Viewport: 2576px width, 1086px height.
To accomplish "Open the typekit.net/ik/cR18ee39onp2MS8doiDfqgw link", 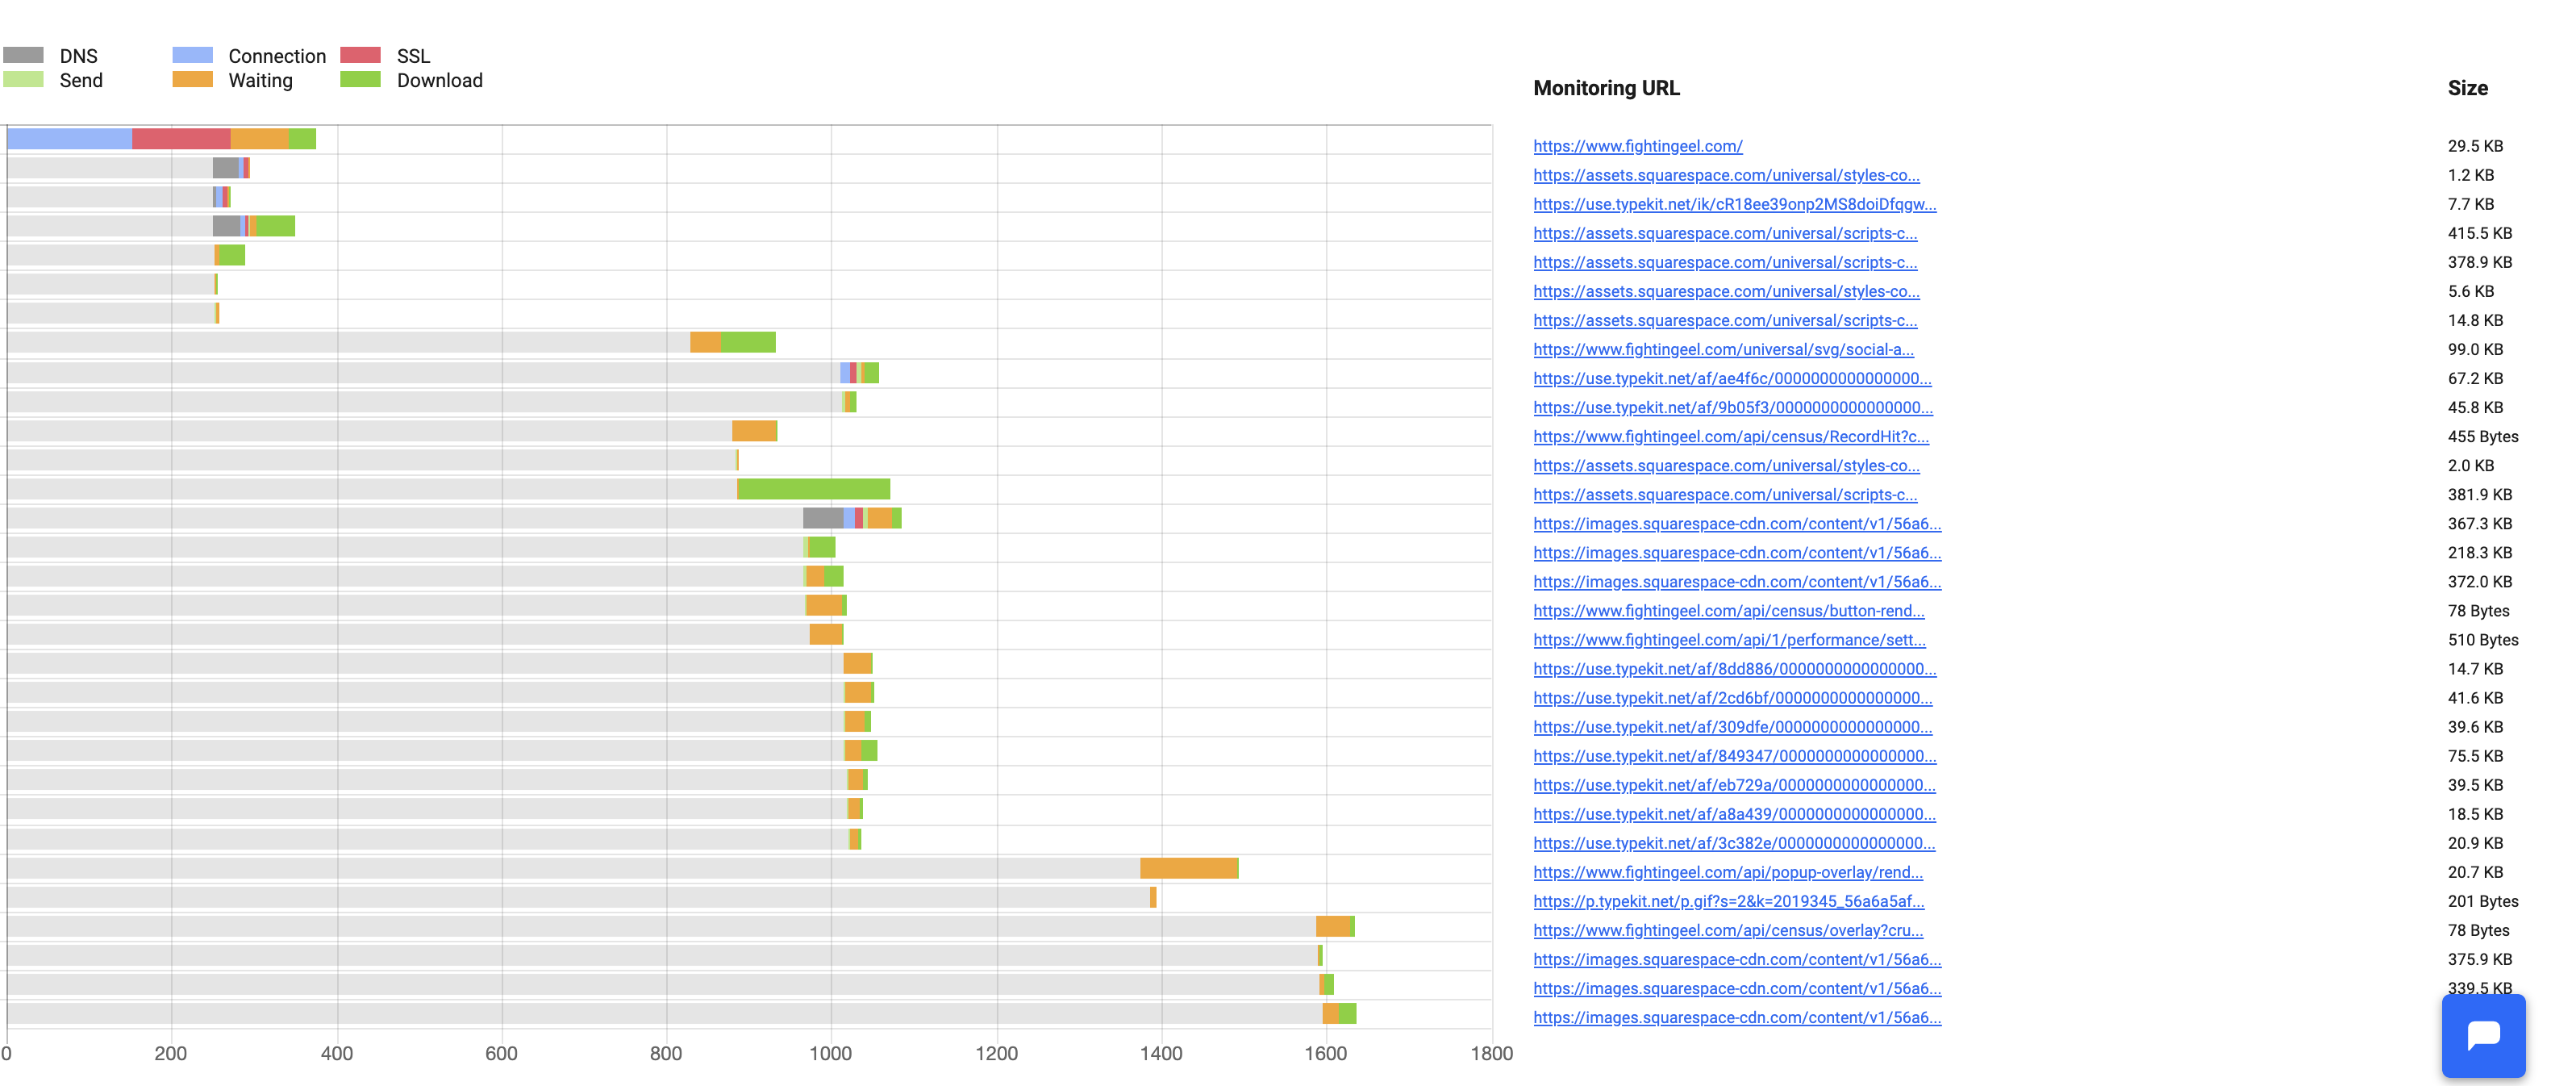I will pos(1734,204).
